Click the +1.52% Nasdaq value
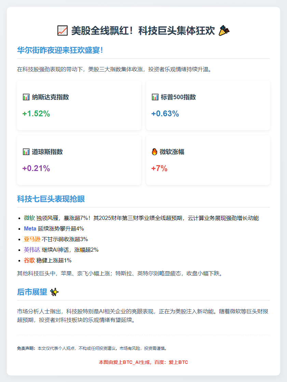This screenshot has height=382, width=287. tap(36, 114)
